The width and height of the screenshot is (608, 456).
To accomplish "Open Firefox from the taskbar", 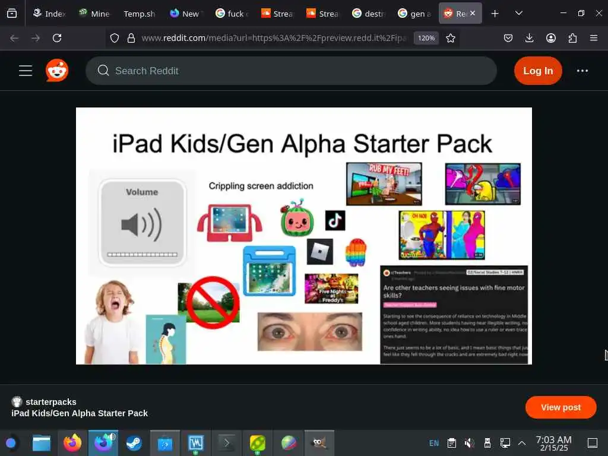I will pyautogui.click(x=72, y=443).
